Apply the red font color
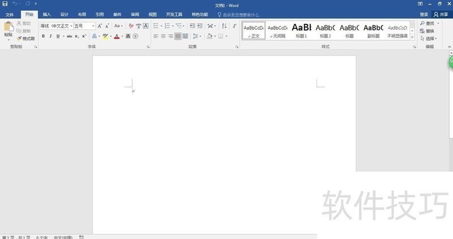Screen dimensions: 453x239 click(x=117, y=36)
